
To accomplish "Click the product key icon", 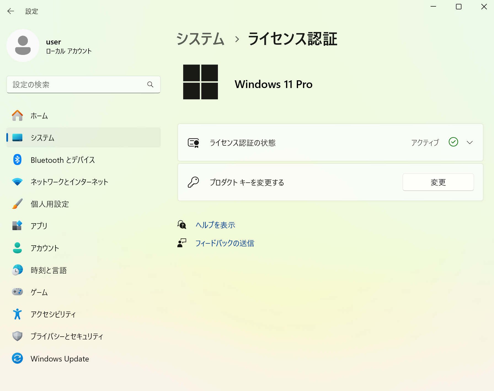I will [x=193, y=182].
